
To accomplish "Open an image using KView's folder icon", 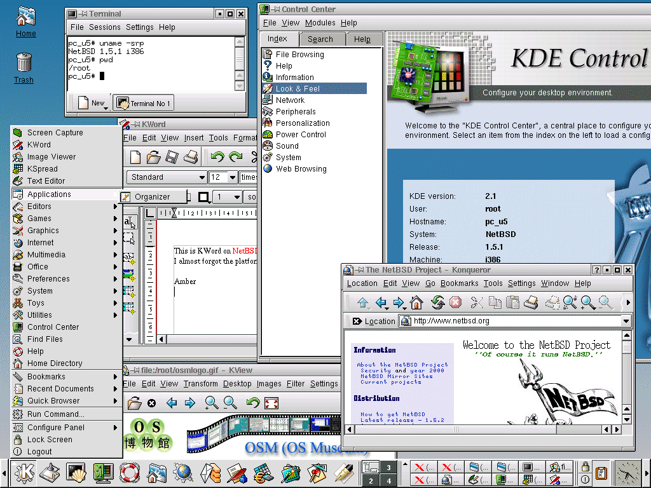I will click(x=134, y=403).
